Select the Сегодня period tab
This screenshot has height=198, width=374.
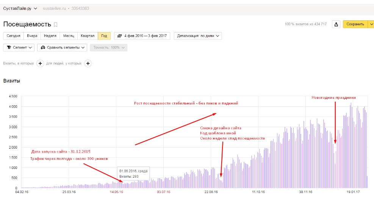[x=13, y=36]
